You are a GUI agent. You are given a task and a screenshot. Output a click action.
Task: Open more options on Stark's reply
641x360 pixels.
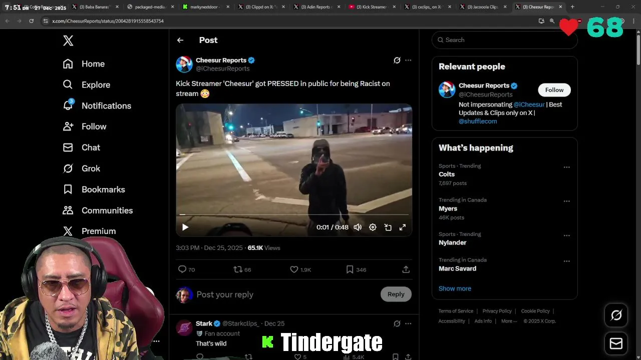click(x=408, y=323)
